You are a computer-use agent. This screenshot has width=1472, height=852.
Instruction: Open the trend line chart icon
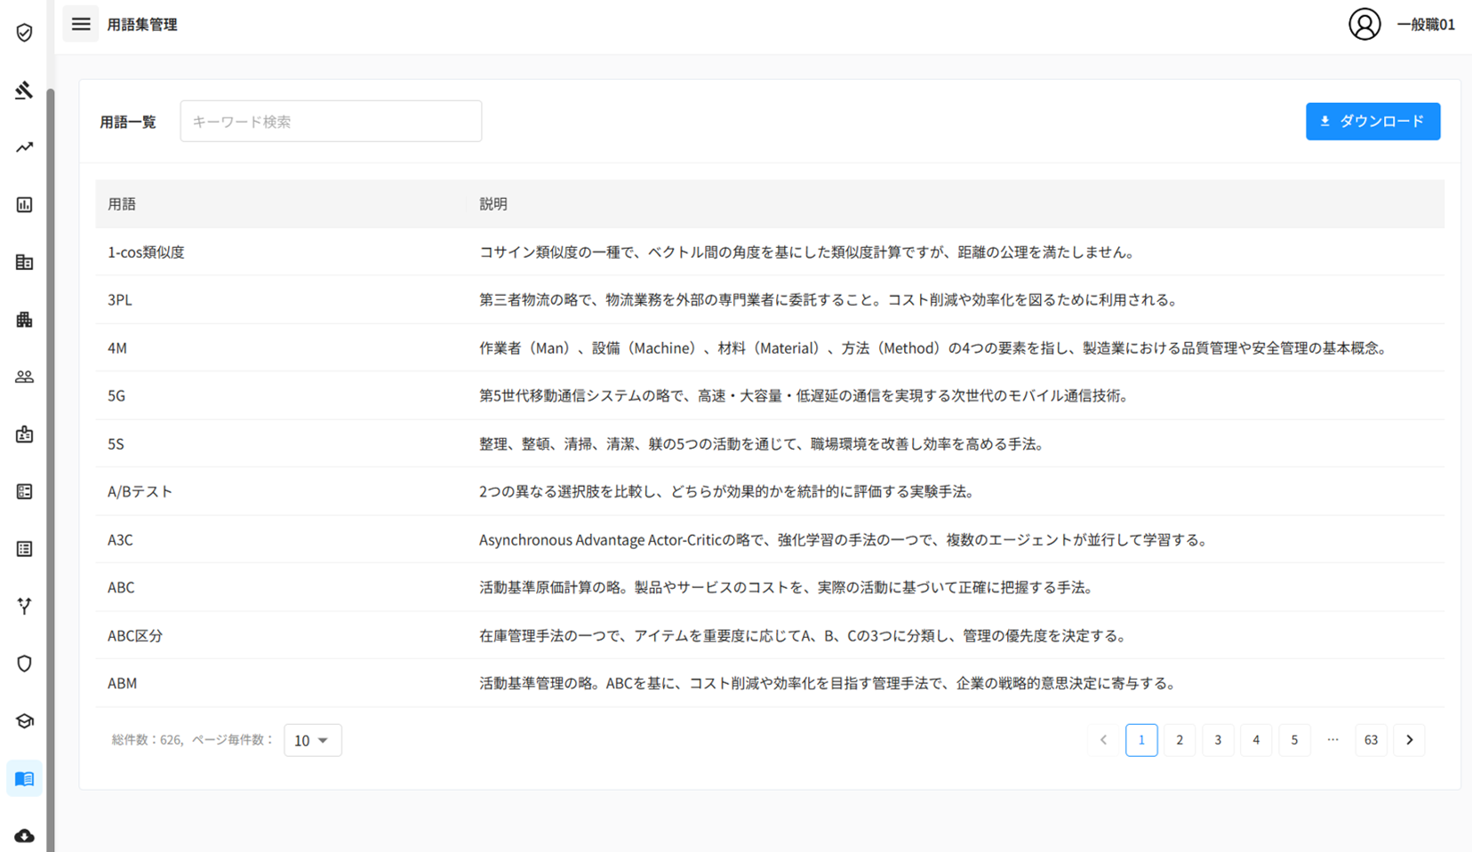[24, 147]
